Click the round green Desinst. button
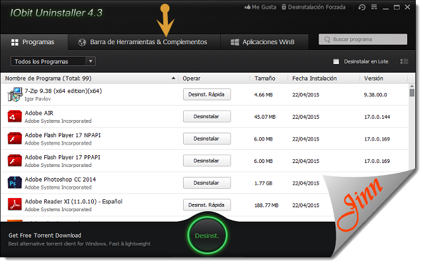 (207, 235)
